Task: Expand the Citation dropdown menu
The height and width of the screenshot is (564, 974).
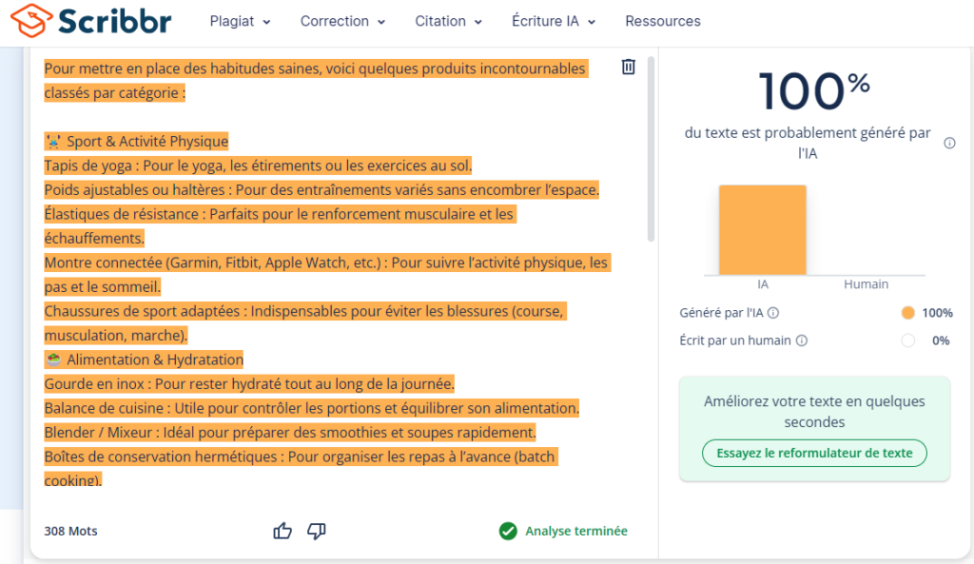Action: (x=448, y=21)
